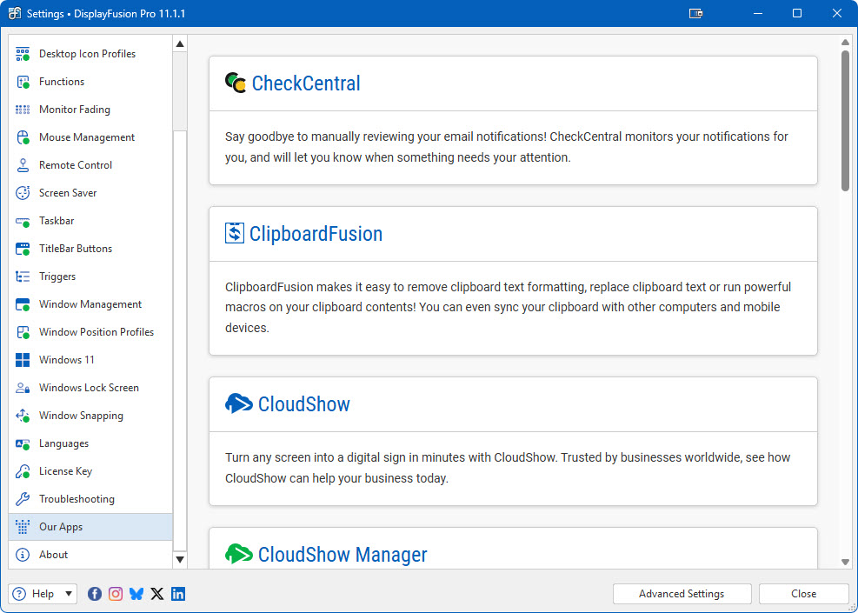Open the Window Snapping settings section

coord(81,416)
